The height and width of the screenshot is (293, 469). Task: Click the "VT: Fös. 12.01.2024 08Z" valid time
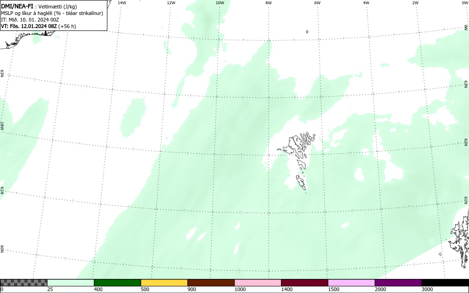(x=29, y=26)
